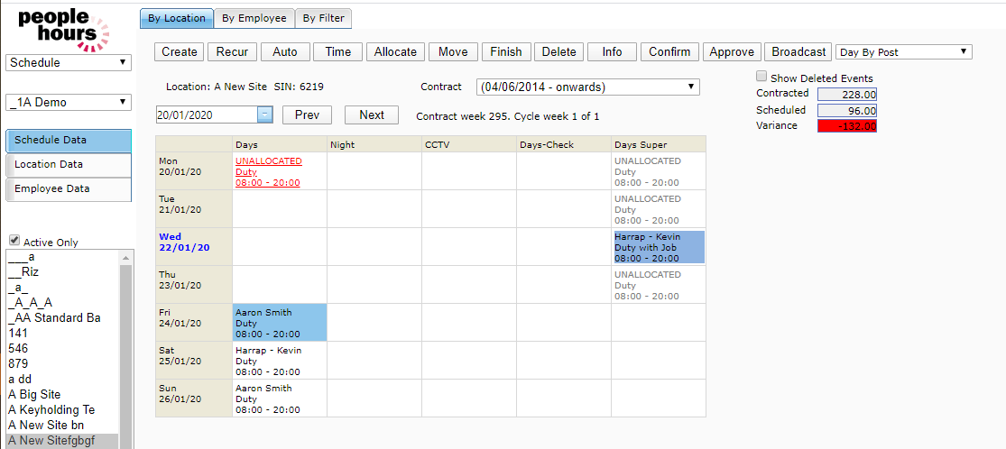
Task: Open the date picker calendar icon
Action: pyautogui.click(x=264, y=115)
